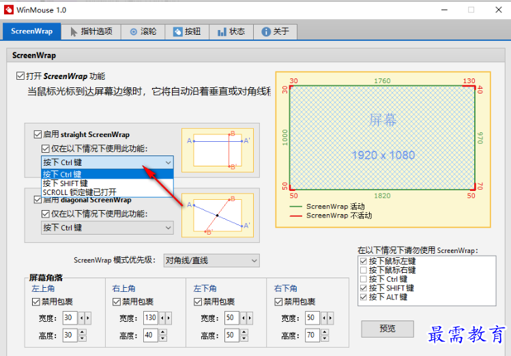This screenshot has height=356, width=511.
Task: Decrease 右上角 宽度 with left arrow
Action: pyautogui.click(x=162, y=318)
